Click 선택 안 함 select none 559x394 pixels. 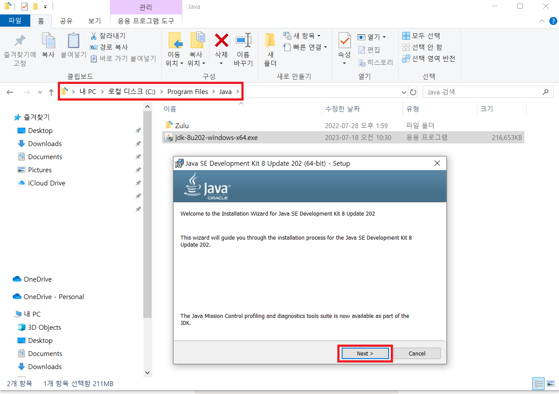422,47
